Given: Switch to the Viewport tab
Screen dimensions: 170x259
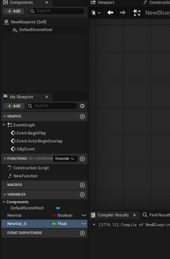Looking at the screenshot, I should [102, 2].
